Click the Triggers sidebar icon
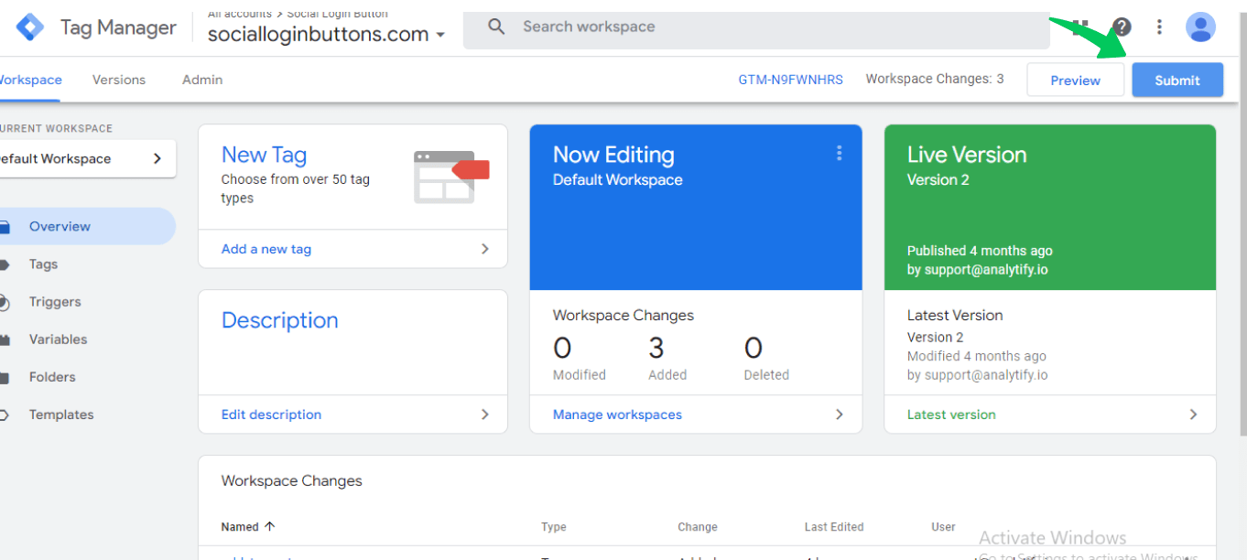The image size is (1247, 560). click(5, 302)
